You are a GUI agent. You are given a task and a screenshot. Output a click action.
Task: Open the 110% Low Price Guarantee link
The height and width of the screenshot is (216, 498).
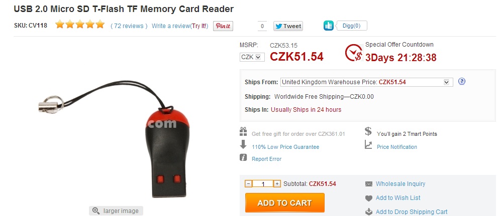pyautogui.click(x=285, y=147)
